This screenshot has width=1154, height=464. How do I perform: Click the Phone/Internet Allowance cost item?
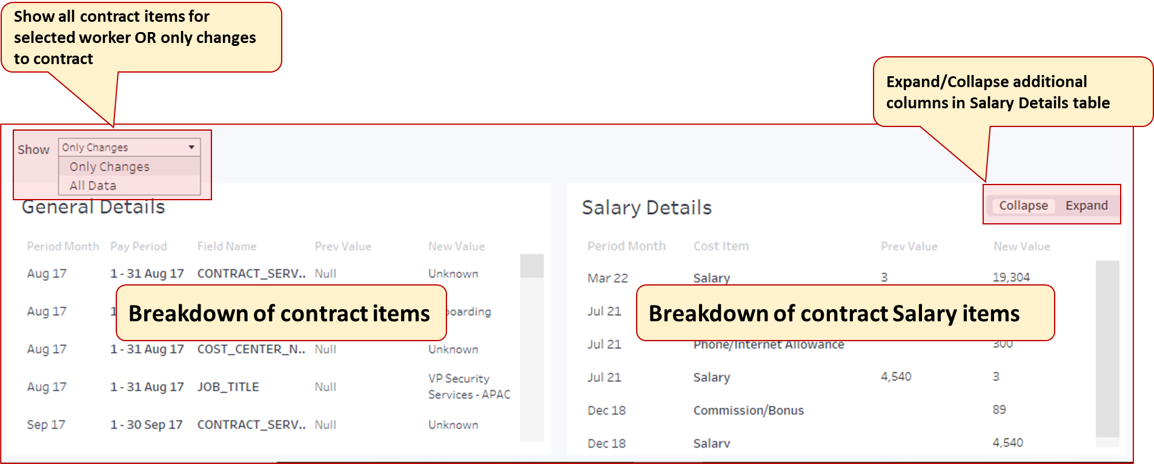(769, 344)
